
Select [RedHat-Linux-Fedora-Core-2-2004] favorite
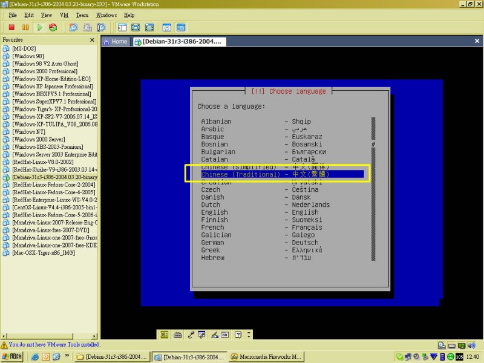54,185
